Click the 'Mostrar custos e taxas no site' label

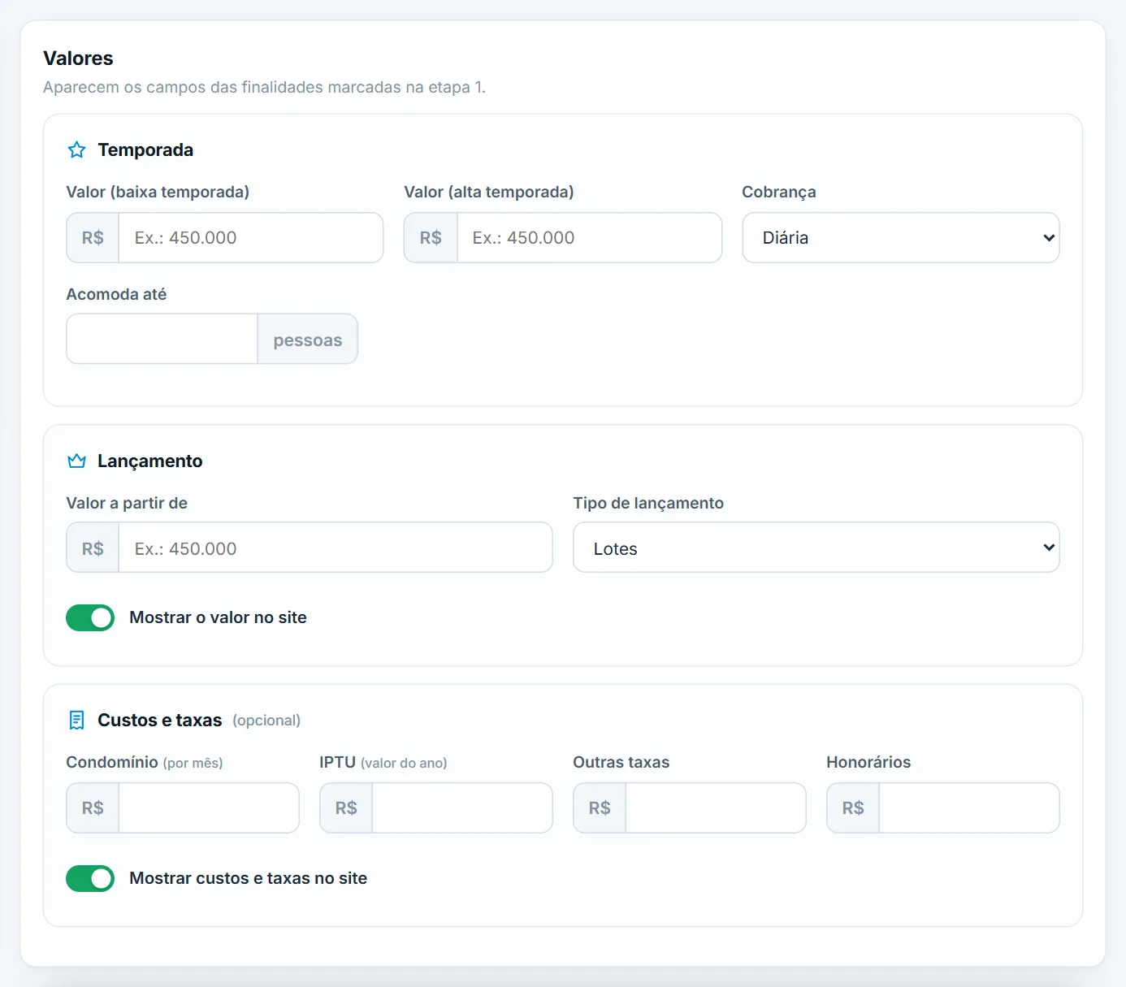click(x=248, y=878)
